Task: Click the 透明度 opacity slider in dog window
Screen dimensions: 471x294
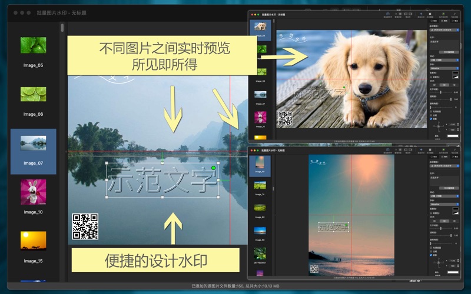Action: point(442,99)
